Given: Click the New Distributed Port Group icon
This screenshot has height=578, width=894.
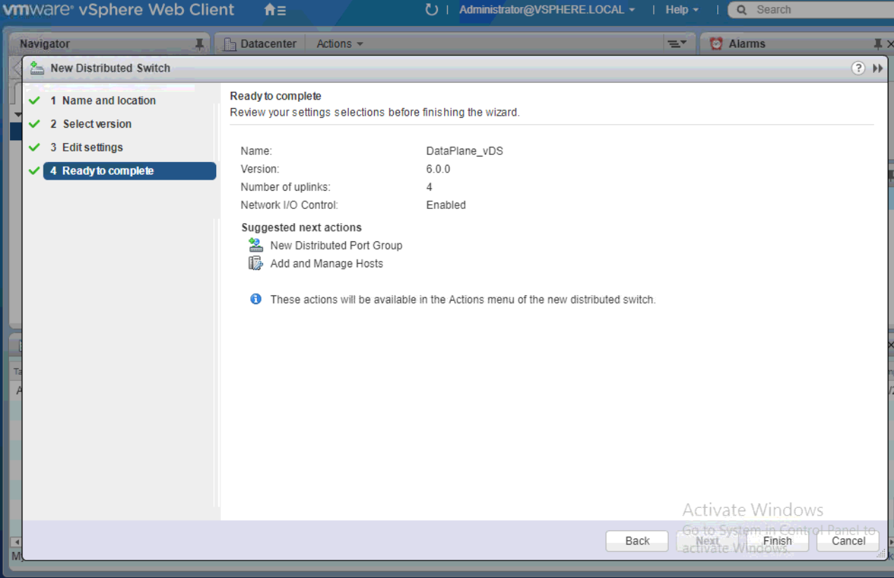Looking at the screenshot, I should (x=256, y=245).
